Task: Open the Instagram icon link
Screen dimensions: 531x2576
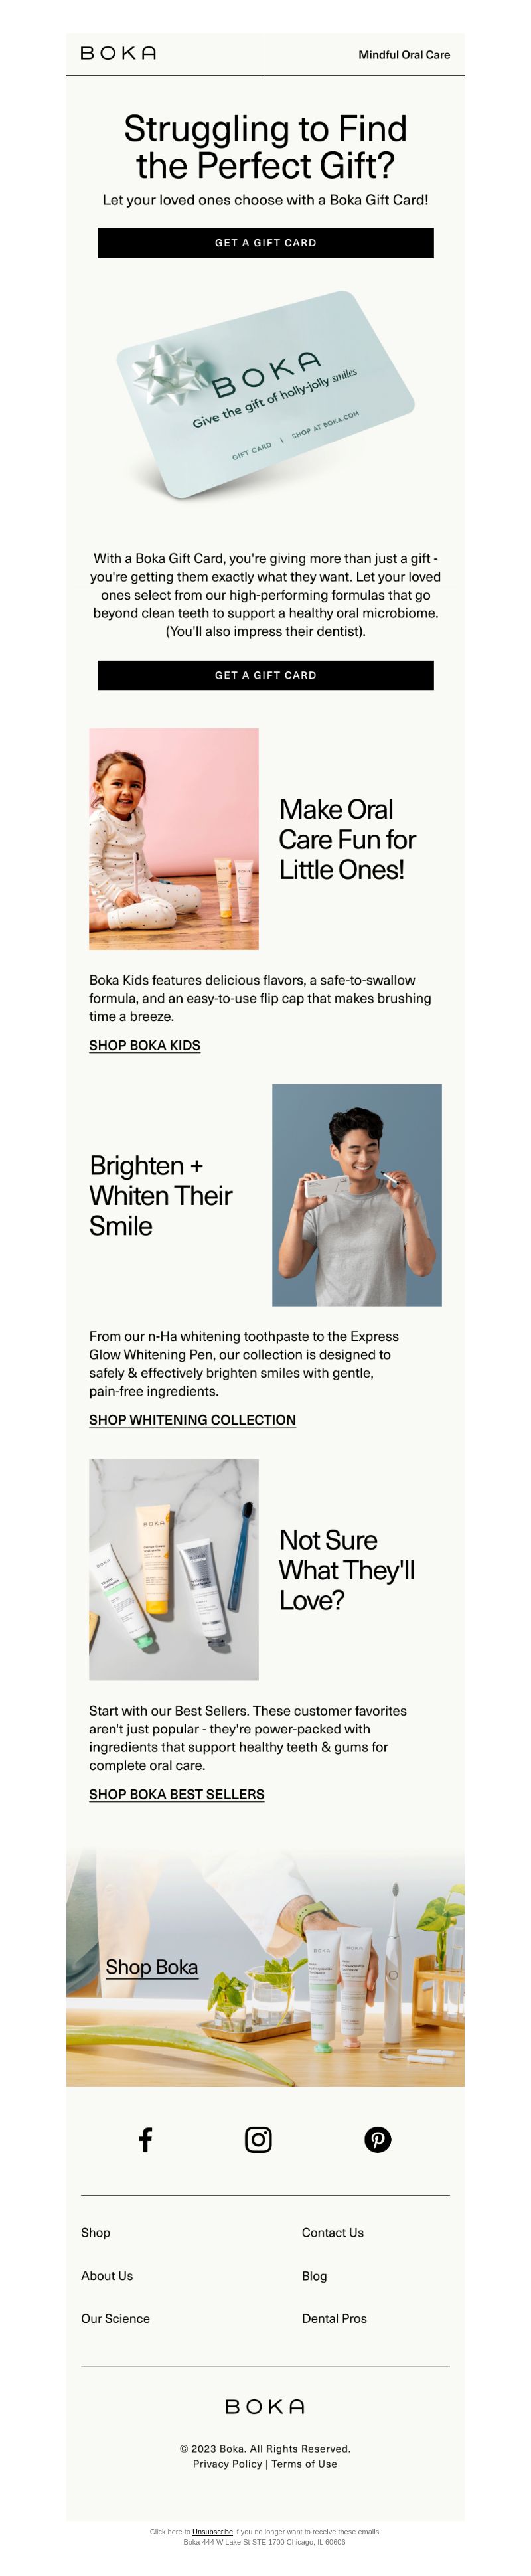Action: [258, 2140]
